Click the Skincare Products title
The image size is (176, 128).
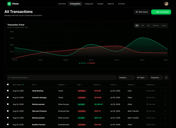point(39,111)
